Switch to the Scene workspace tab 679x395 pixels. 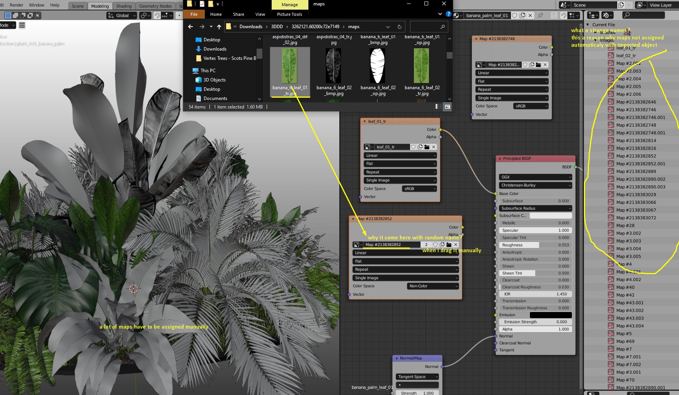point(78,6)
